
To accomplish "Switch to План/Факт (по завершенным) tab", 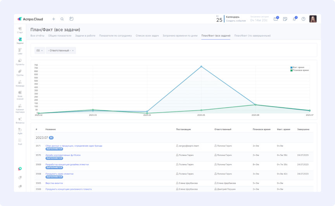I will click(x=252, y=35).
